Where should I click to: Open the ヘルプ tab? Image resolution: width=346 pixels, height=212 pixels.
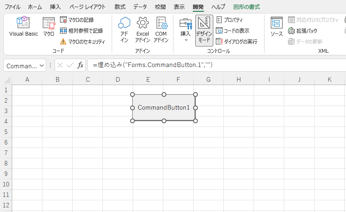(x=218, y=7)
